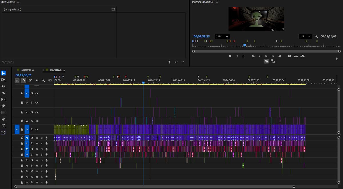This screenshot has height=189, width=343.
Task: Click the Program Monitor timecode 00;07;38;25
Action: (202, 37)
